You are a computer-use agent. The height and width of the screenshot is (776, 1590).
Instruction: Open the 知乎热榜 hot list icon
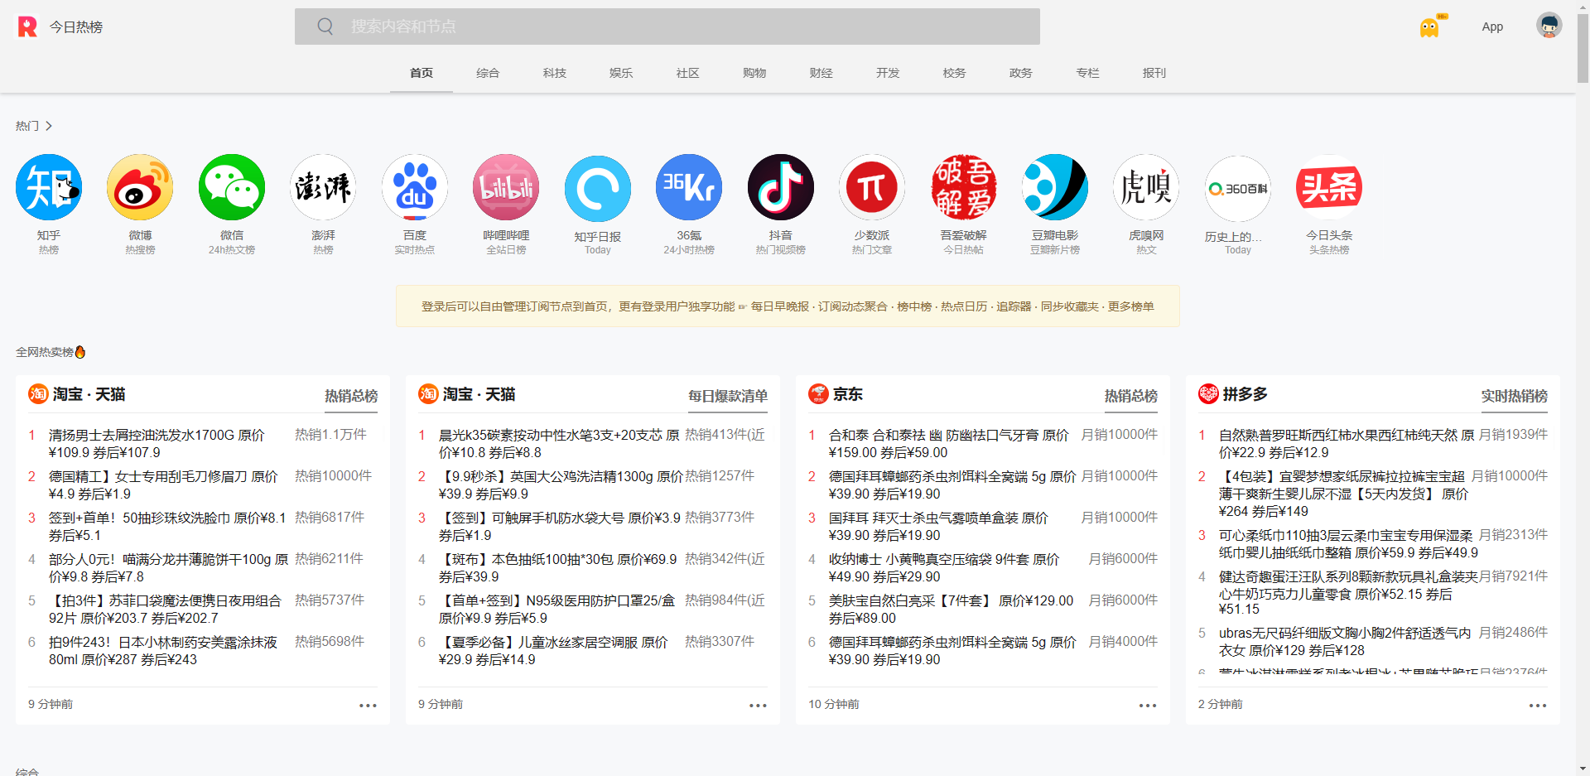pyautogui.click(x=48, y=187)
